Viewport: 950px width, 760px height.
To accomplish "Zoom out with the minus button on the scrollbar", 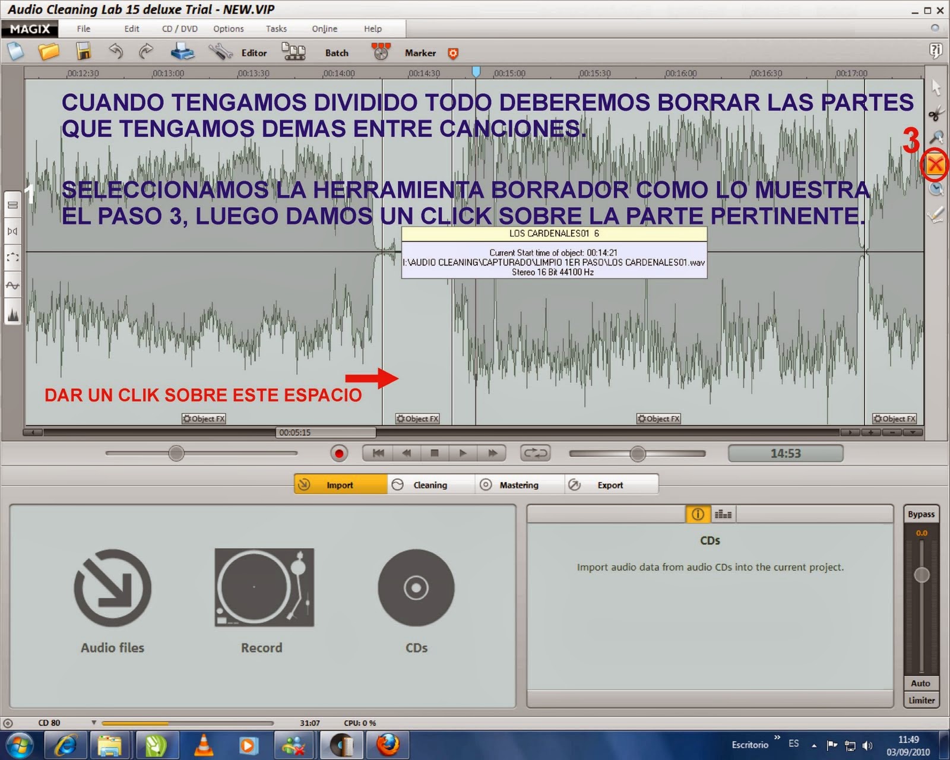I will click(x=892, y=432).
